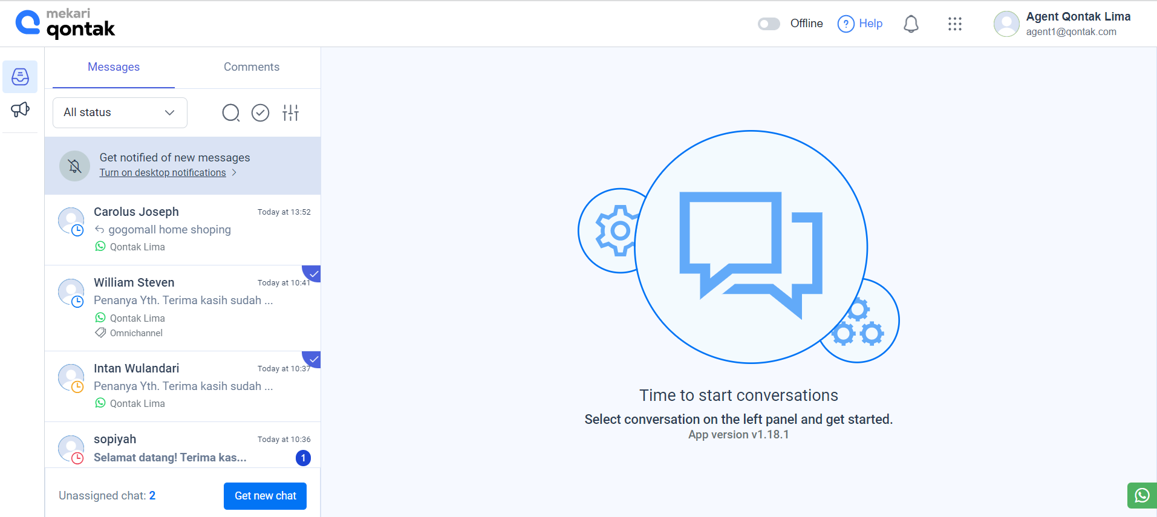The width and height of the screenshot is (1157, 517).
Task: Click the arrow beside desktop notifications
Action: point(235,173)
